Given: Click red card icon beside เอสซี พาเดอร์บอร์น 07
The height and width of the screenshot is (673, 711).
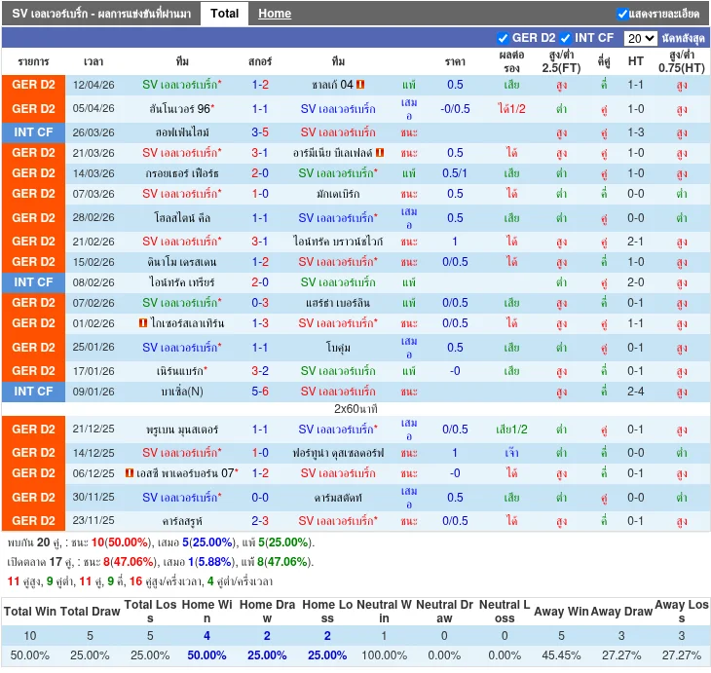Looking at the screenshot, I should coord(129,473).
